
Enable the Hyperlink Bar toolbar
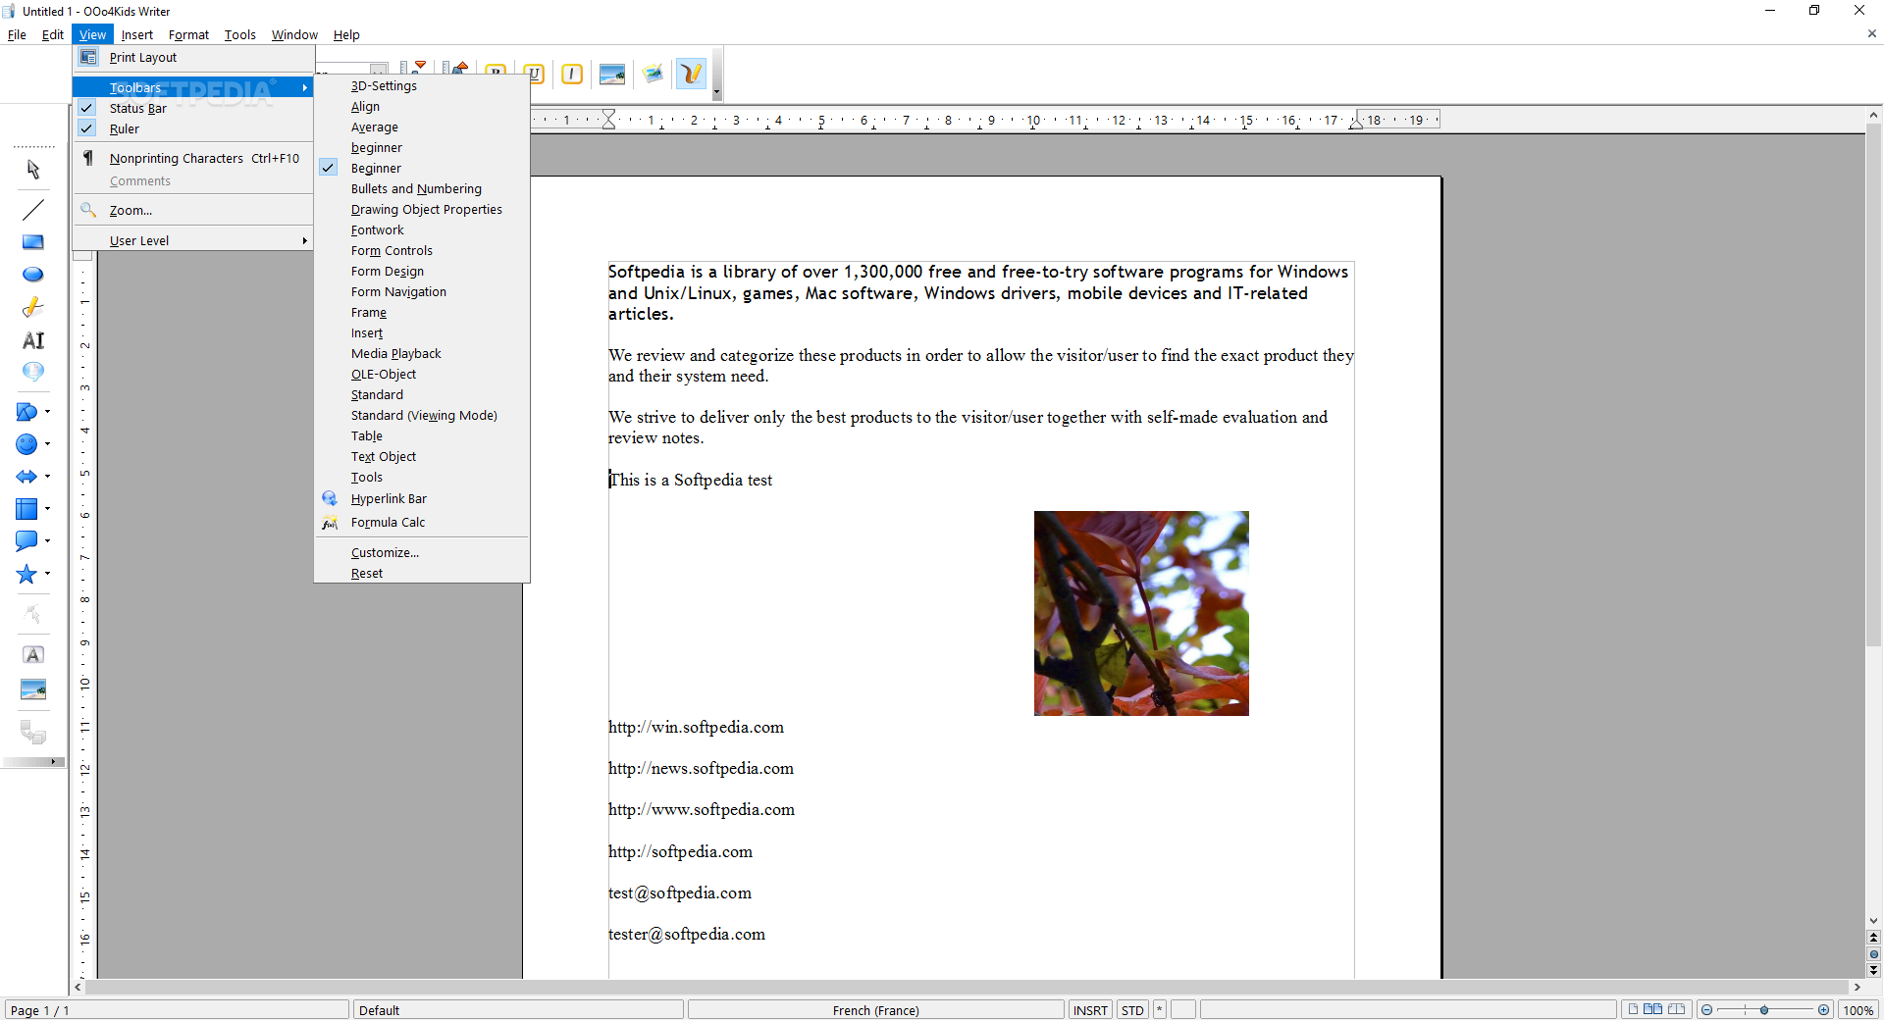(x=422, y=498)
